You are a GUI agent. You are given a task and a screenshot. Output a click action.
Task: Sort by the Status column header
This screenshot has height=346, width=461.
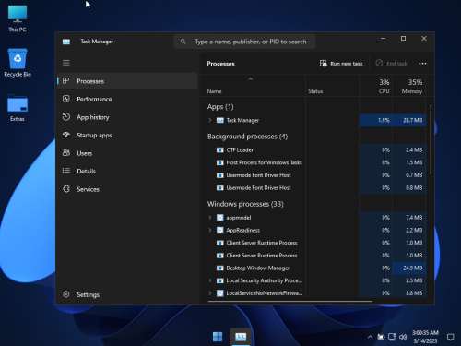point(332,86)
